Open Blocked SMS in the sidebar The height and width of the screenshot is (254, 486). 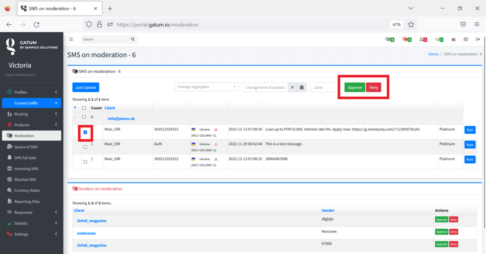pos(32,179)
